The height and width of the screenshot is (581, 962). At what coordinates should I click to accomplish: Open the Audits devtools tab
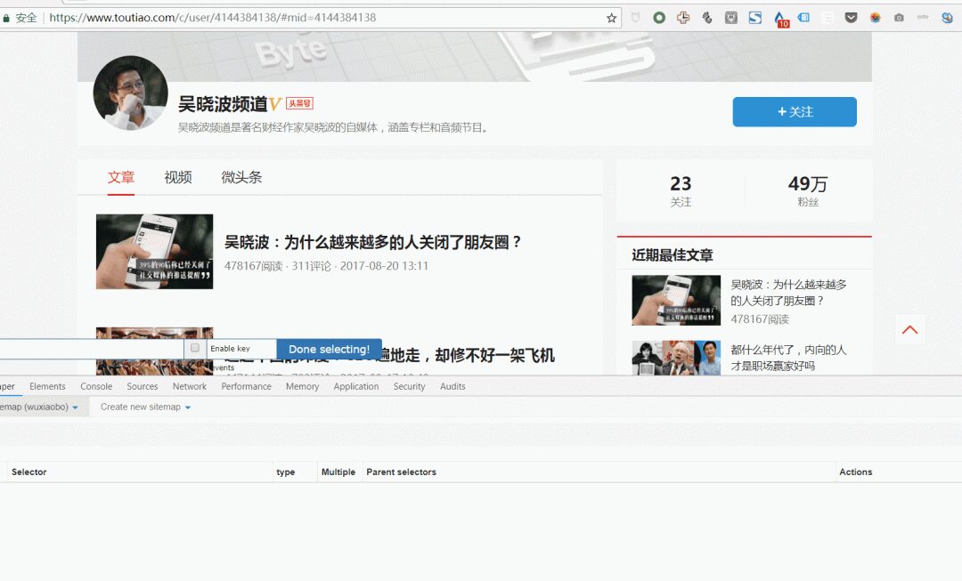[452, 386]
